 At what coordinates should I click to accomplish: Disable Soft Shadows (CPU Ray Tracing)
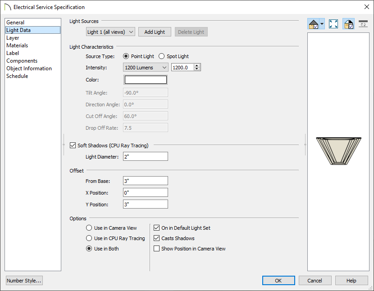tap(73, 145)
